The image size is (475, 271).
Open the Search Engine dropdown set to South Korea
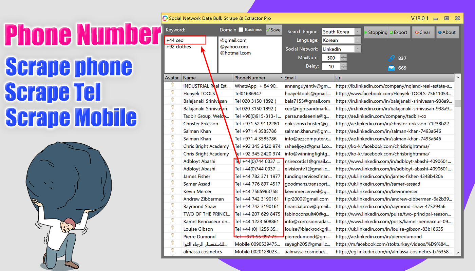tap(359, 32)
